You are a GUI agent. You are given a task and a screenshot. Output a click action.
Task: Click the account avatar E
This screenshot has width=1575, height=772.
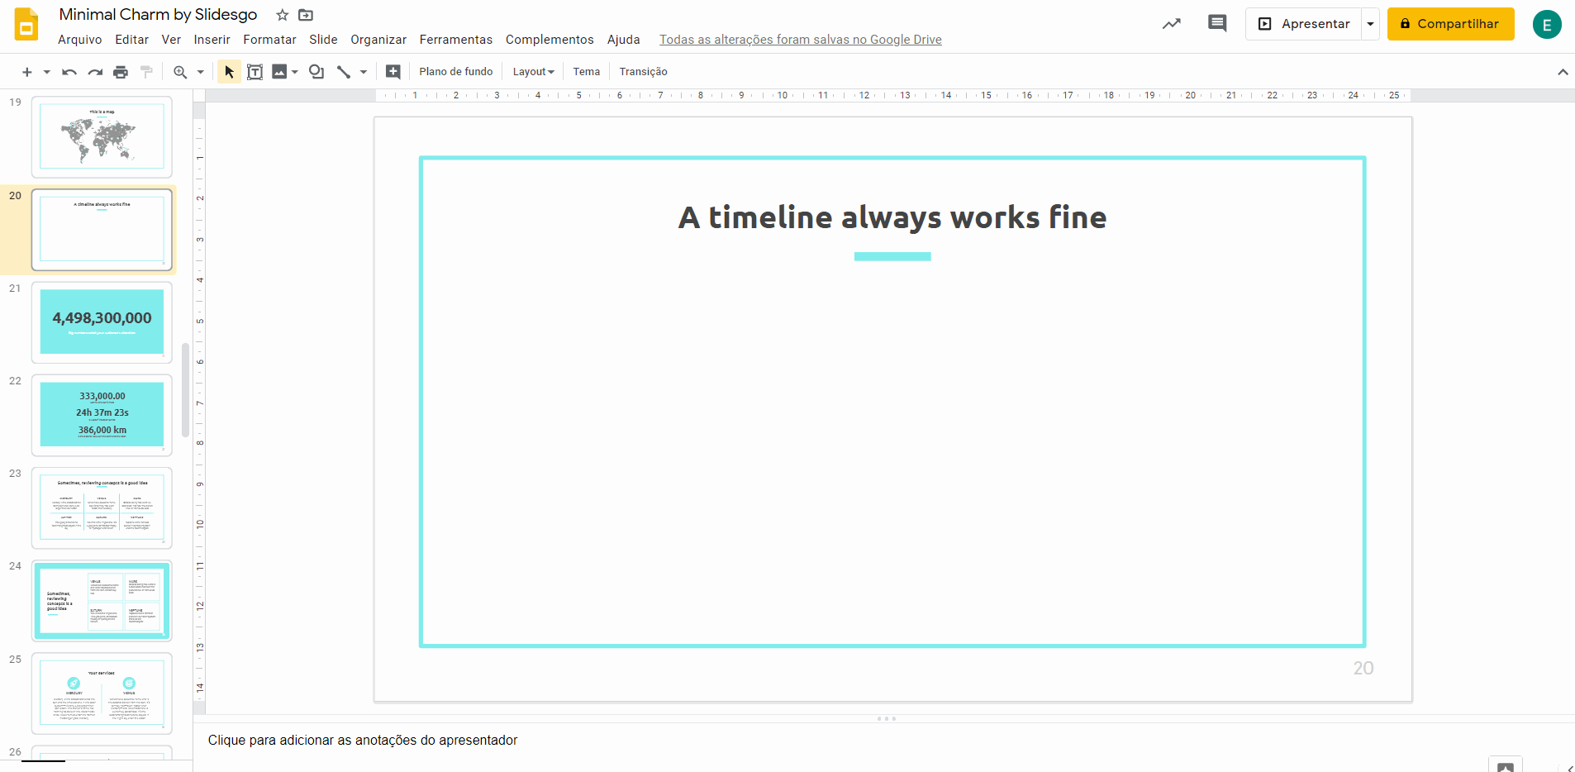[x=1547, y=25]
